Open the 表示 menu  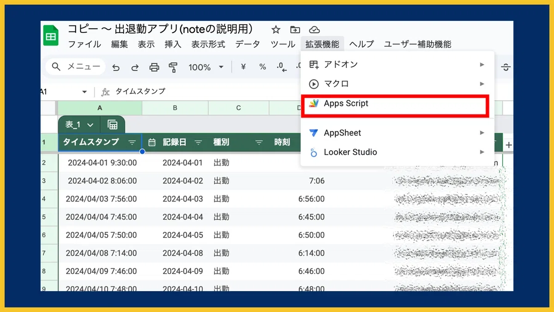(146, 44)
